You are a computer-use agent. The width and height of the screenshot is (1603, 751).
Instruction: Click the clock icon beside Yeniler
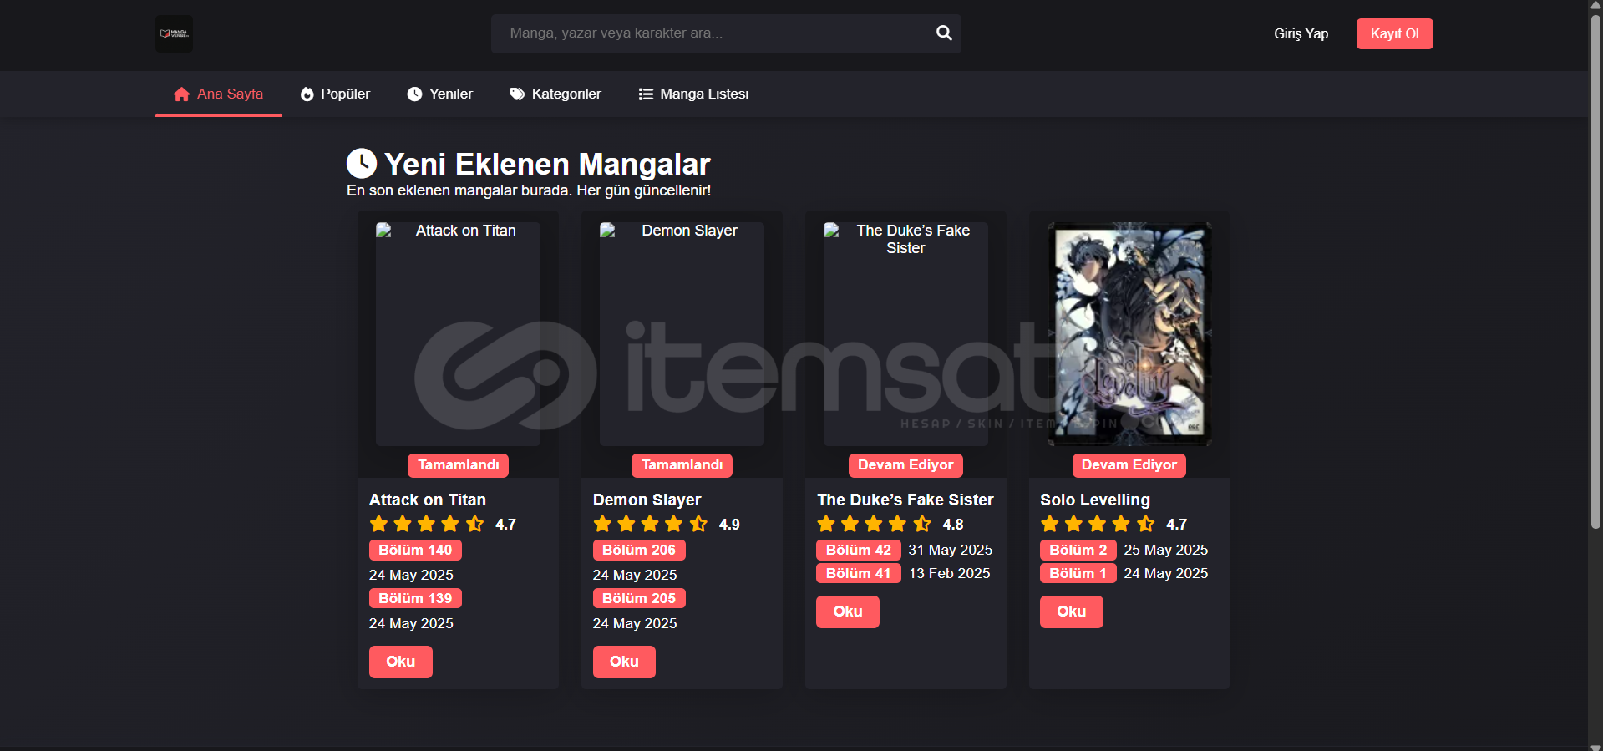[x=414, y=94]
